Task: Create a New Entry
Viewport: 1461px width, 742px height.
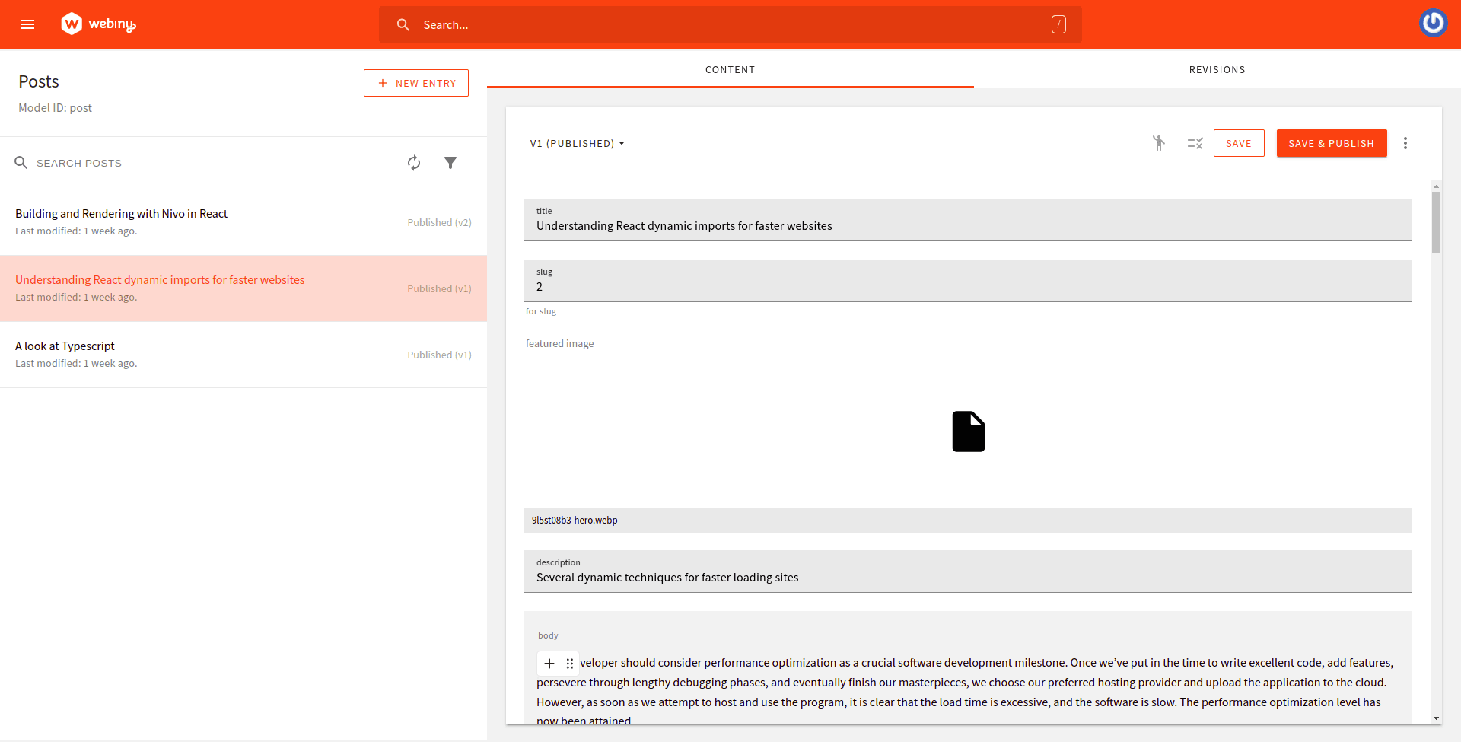Action: [x=416, y=83]
